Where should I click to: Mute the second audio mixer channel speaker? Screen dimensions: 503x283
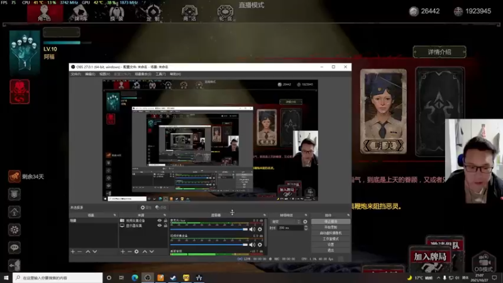coord(253,245)
